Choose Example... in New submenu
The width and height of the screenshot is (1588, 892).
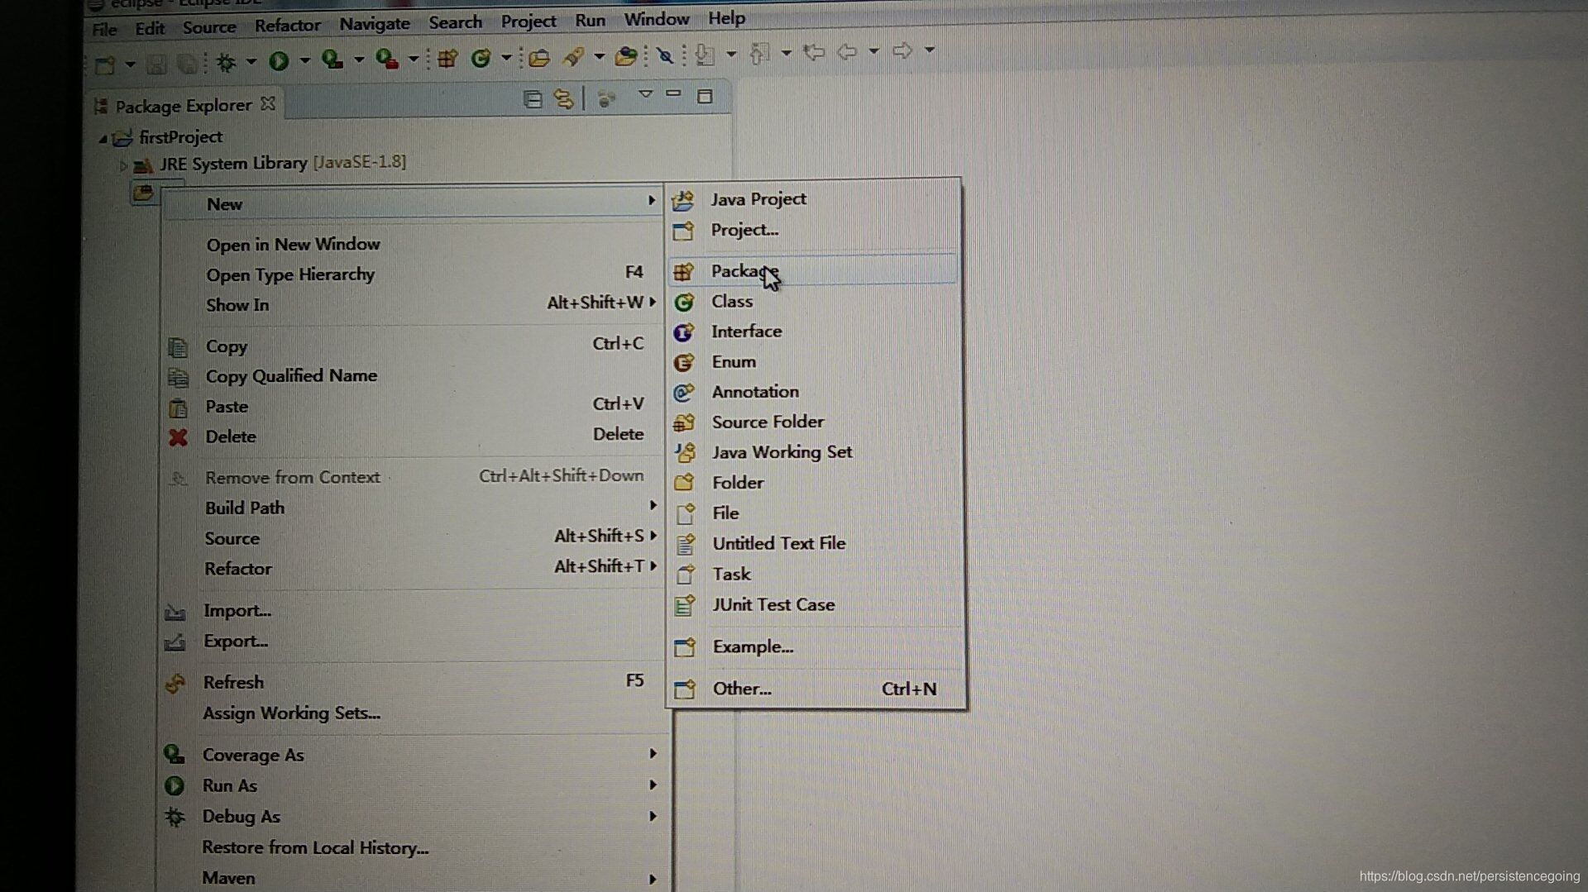point(815,647)
